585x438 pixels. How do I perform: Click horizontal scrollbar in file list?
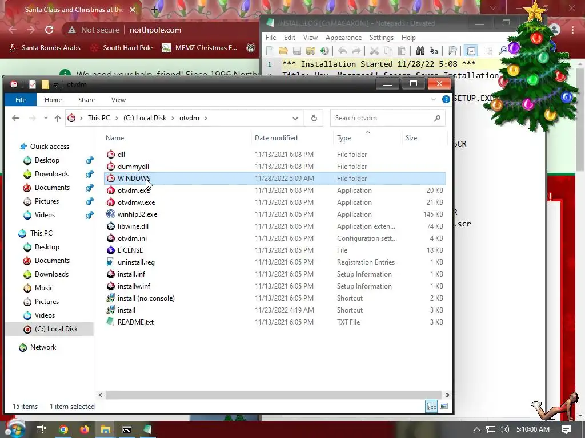coord(273,395)
